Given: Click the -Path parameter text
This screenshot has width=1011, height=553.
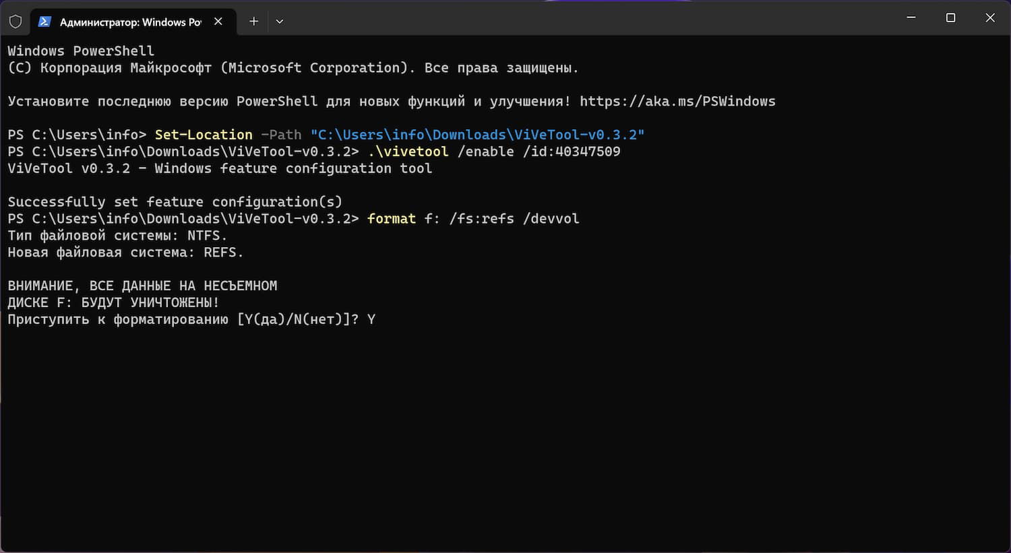Looking at the screenshot, I should tap(281, 135).
